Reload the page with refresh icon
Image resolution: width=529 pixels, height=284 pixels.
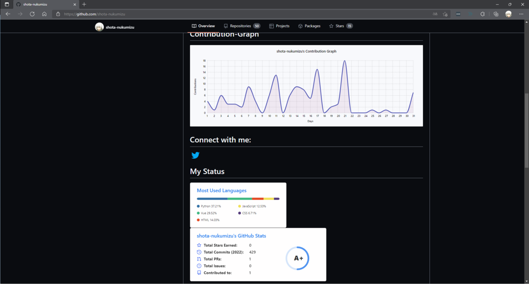32,14
